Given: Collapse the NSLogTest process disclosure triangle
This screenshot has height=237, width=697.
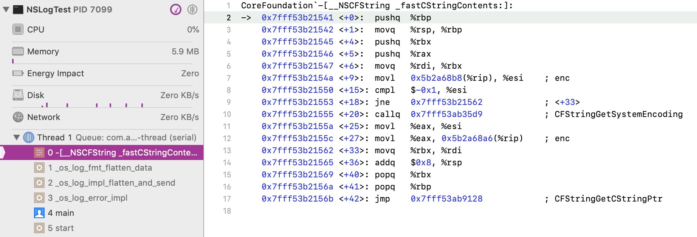Looking at the screenshot, I should [6, 9].
